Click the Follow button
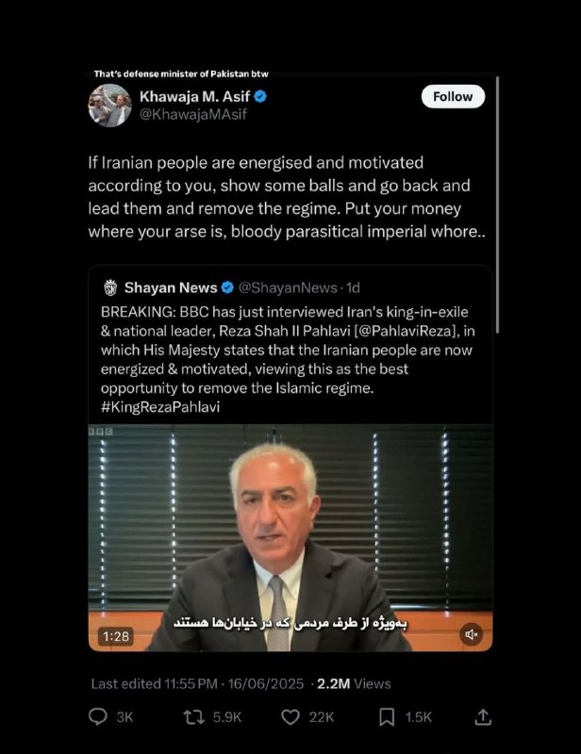 (453, 97)
